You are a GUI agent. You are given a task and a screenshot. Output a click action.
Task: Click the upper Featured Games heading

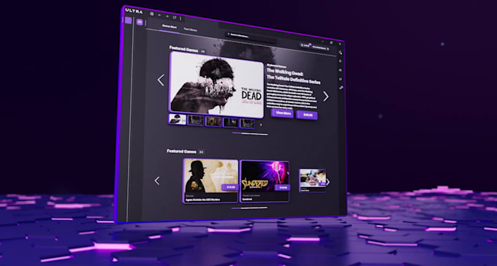tap(184, 49)
